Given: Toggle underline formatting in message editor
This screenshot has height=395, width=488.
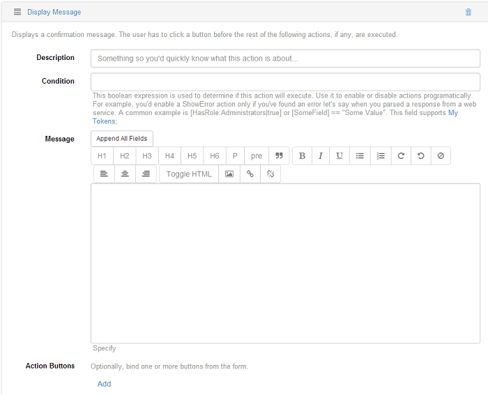Looking at the screenshot, I should (340, 156).
